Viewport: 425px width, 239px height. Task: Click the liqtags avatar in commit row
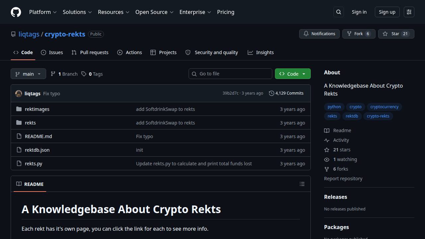click(19, 94)
